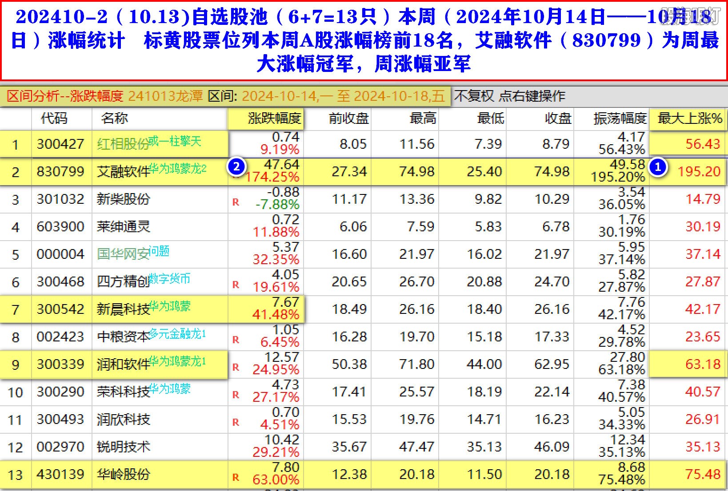
Task: Click the 不复权 点右键操作 label
Action: [510, 96]
